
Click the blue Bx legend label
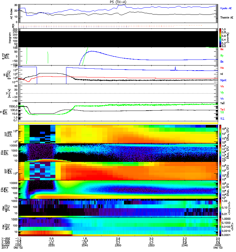click(222, 61)
